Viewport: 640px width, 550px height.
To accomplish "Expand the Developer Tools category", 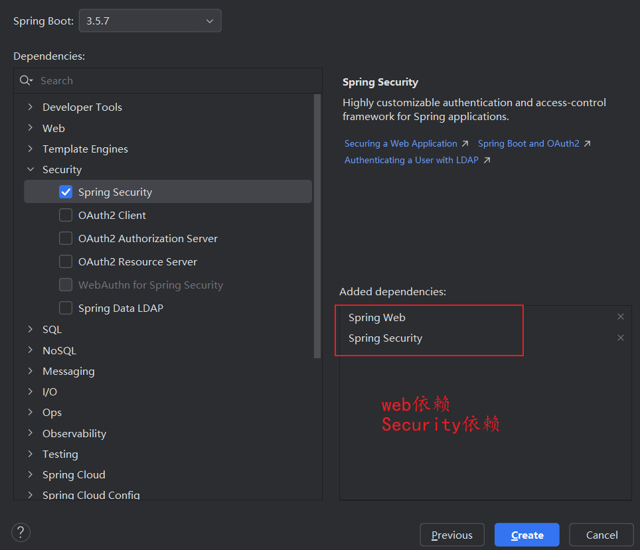I will [x=30, y=107].
